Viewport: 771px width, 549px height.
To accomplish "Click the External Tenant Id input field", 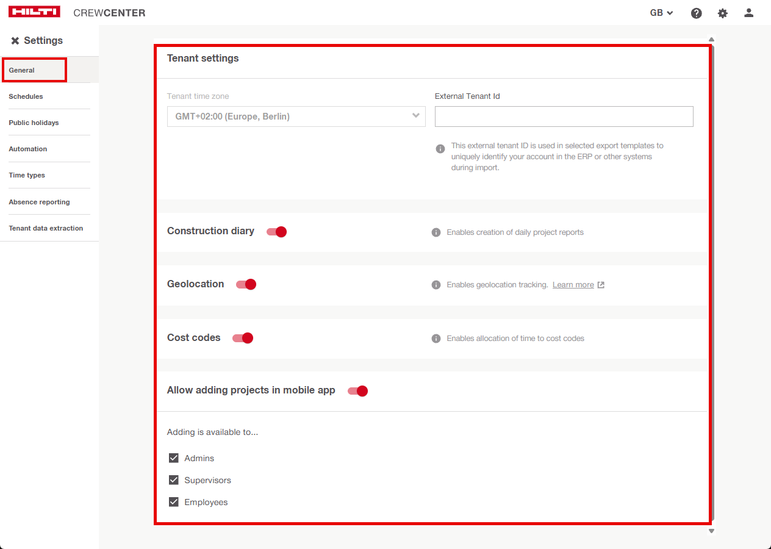I will (x=564, y=117).
